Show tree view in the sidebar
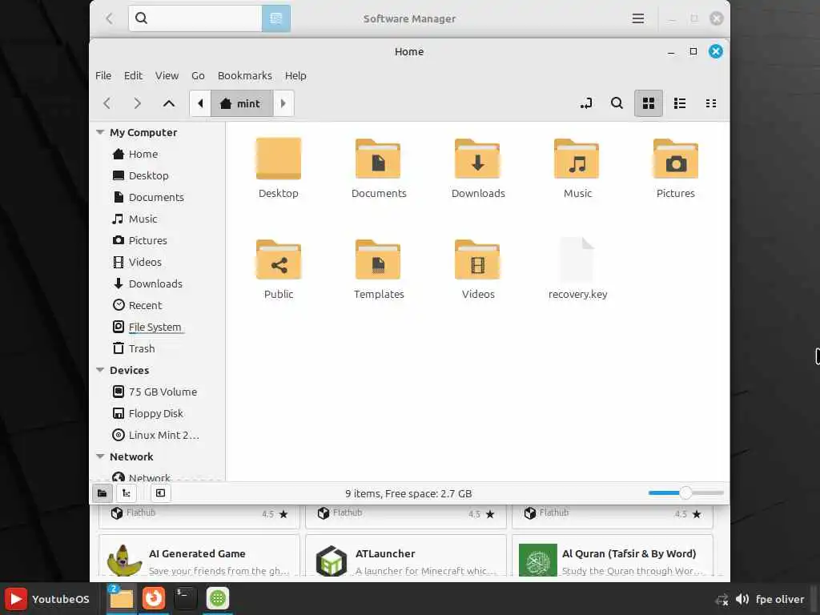This screenshot has width=820, height=615. pos(126,493)
